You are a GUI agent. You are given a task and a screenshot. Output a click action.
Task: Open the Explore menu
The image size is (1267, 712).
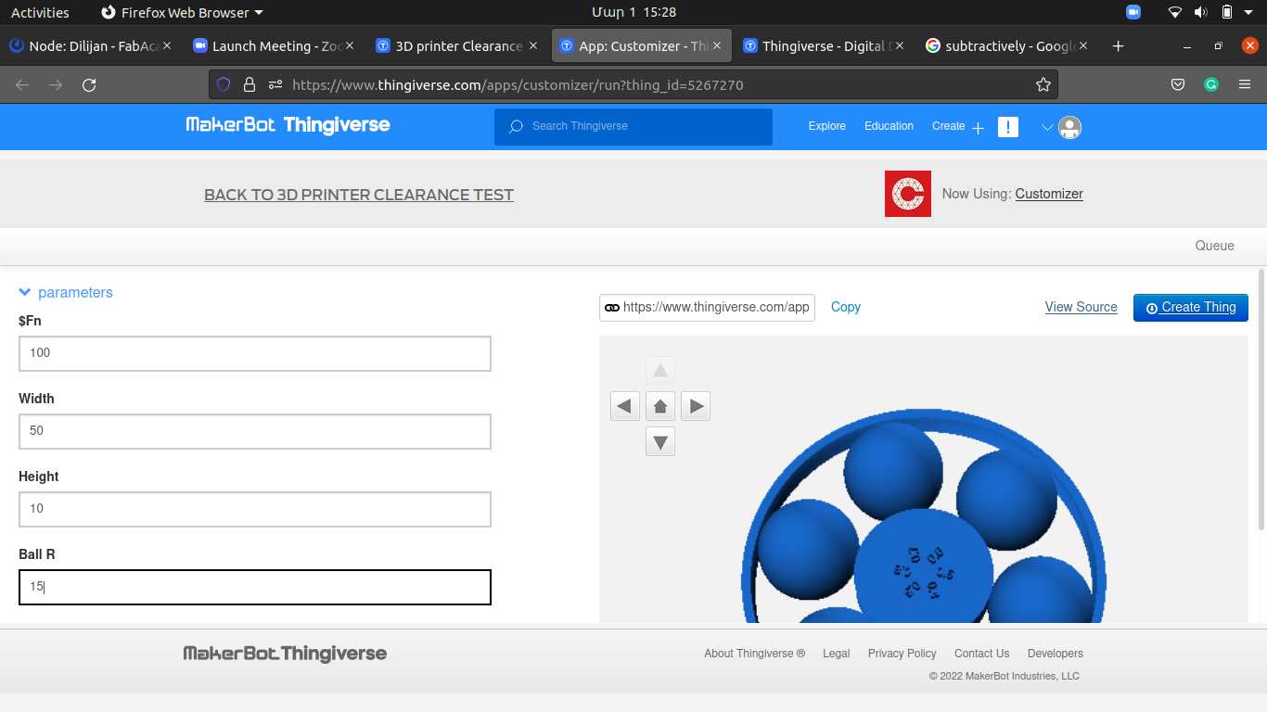827,126
